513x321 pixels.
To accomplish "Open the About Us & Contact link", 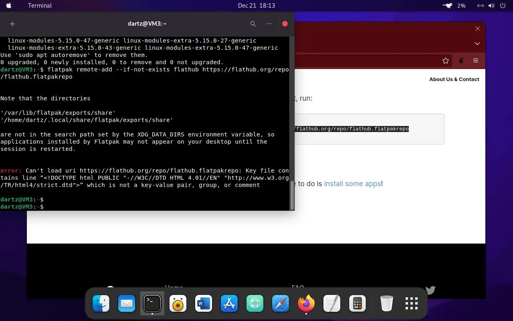I will 454,79.
